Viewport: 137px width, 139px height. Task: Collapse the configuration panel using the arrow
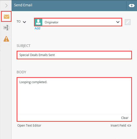pos(6,6)
